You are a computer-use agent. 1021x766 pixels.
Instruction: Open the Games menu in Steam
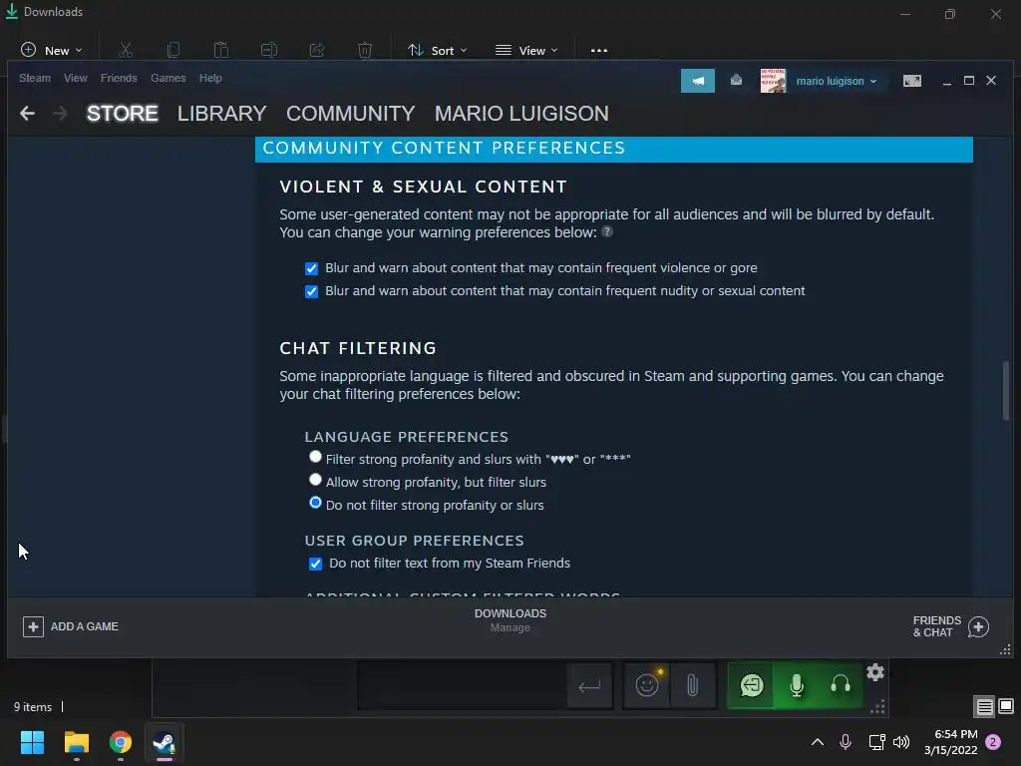point(168,78)
